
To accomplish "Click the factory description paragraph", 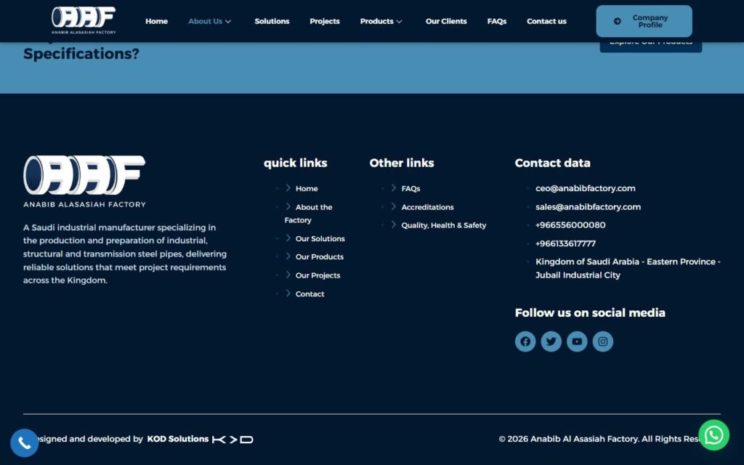I will (x=125, y=254).
